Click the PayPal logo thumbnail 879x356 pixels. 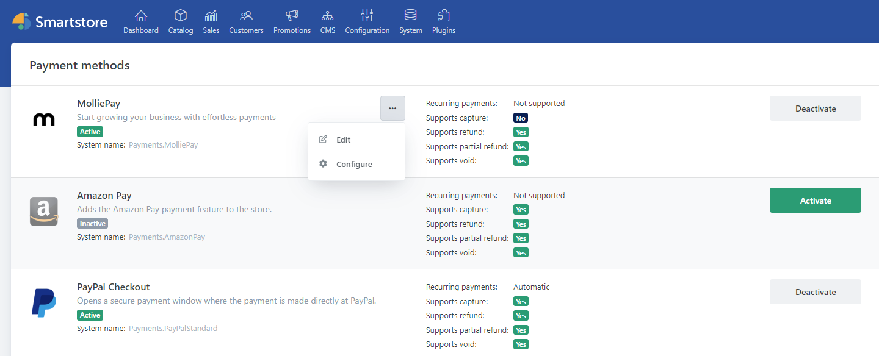(x=44, y=303)
